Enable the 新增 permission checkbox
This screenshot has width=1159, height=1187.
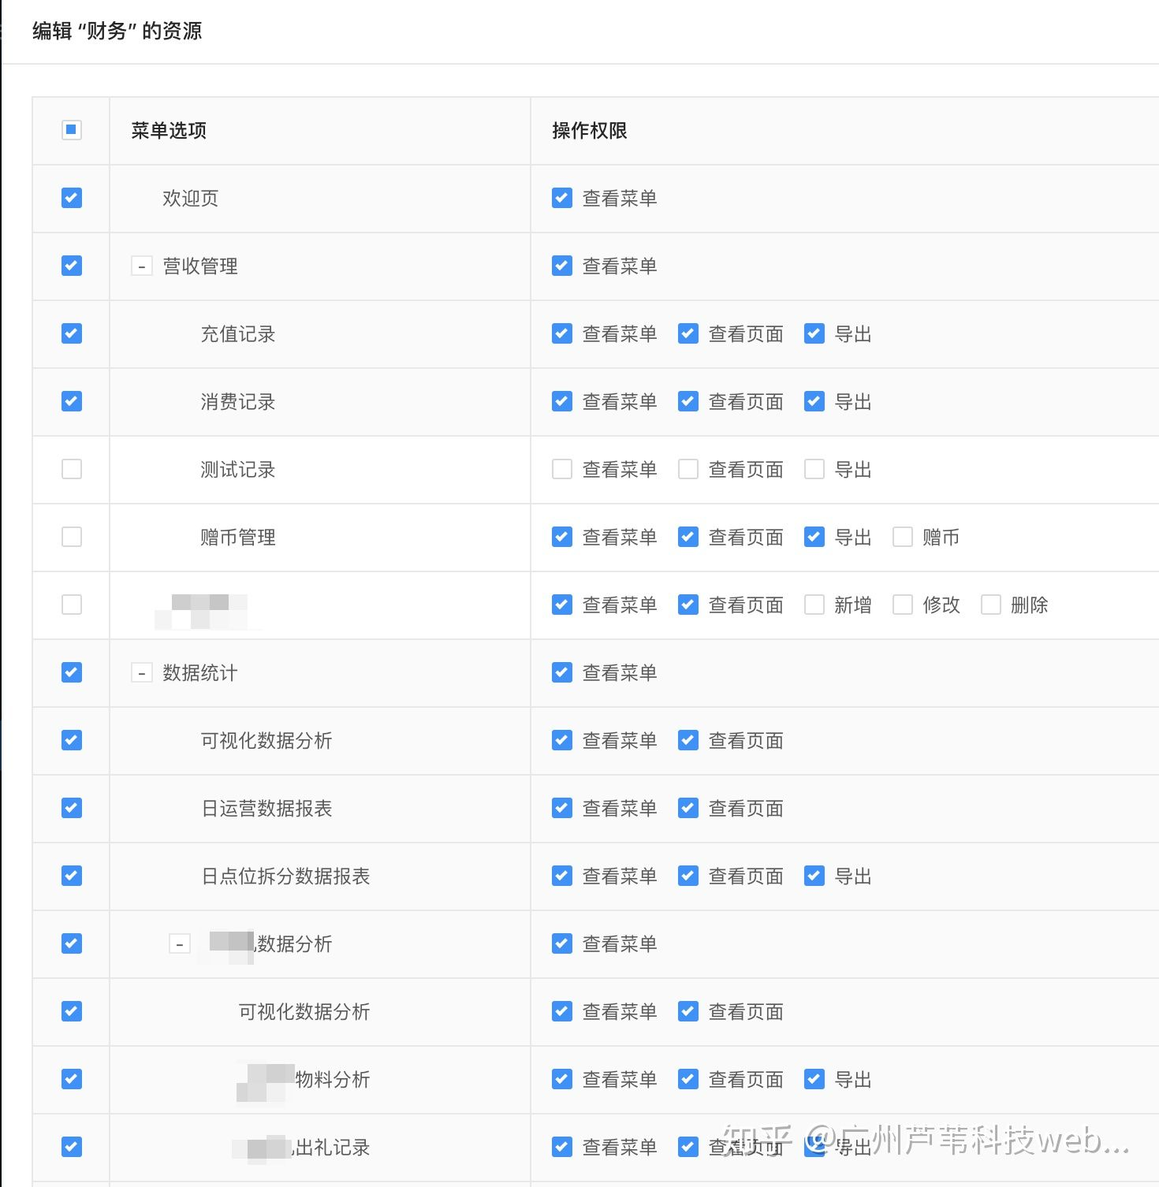tap(814, 605)
